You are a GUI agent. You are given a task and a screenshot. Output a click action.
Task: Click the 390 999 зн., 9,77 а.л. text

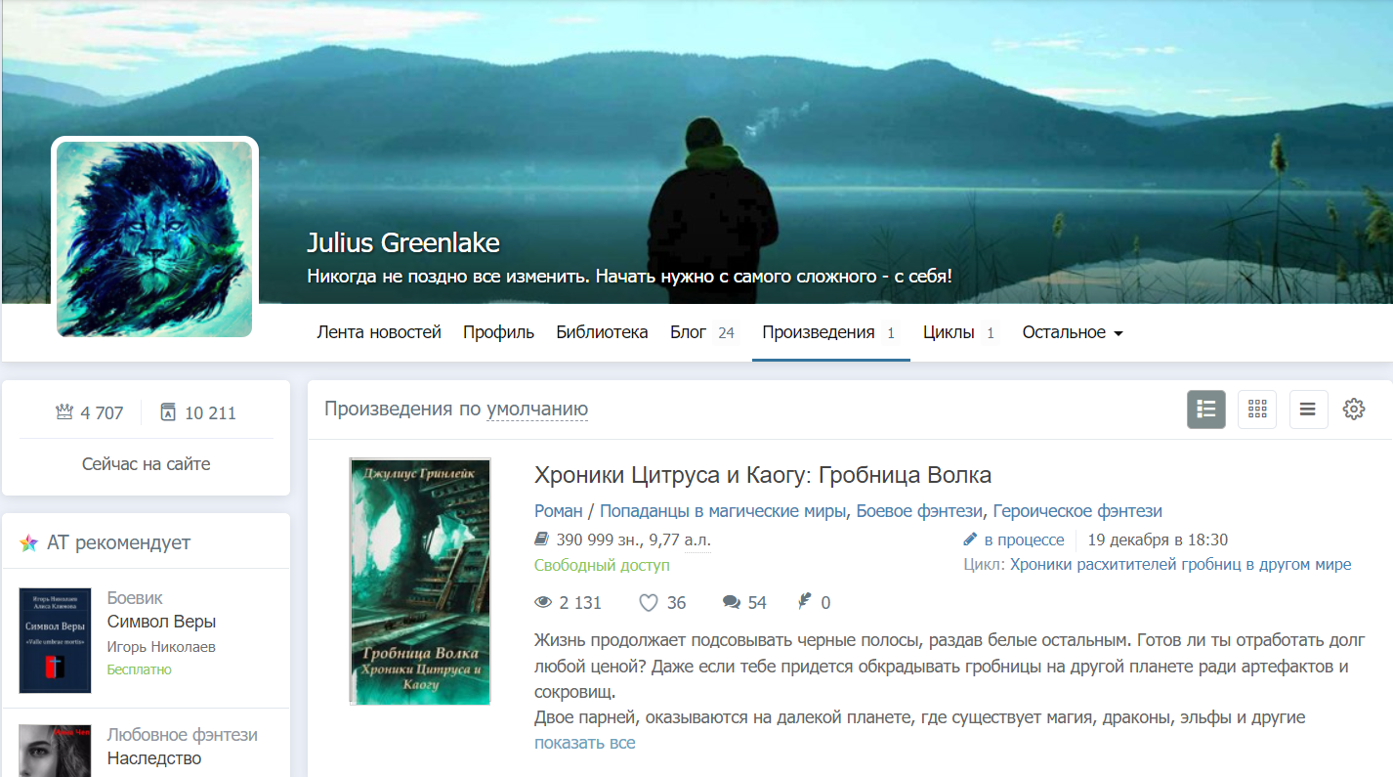tap(633, 540)
